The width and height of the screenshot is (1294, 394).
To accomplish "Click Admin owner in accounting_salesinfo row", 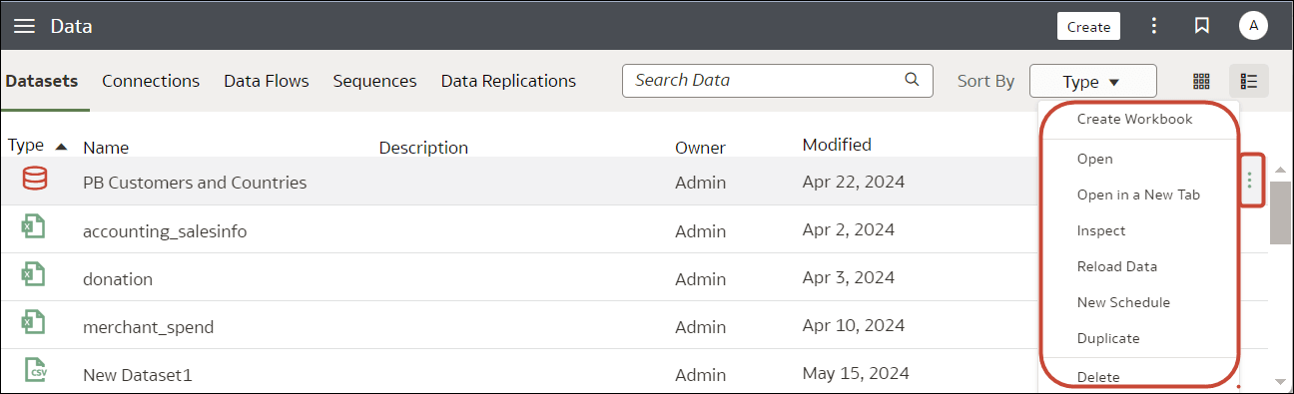I will (x=700, y=231).
